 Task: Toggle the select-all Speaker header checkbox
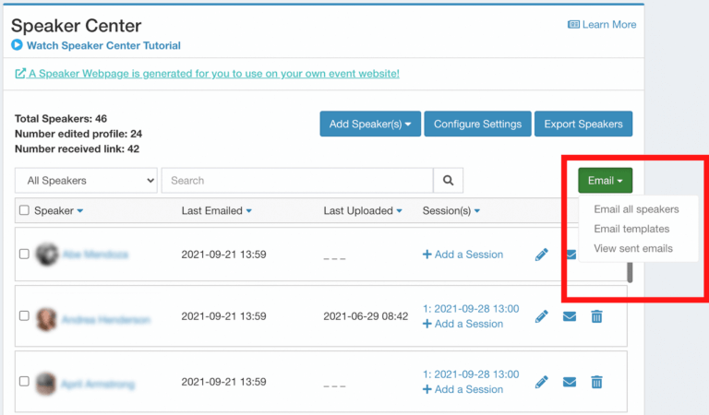[24, 211]
